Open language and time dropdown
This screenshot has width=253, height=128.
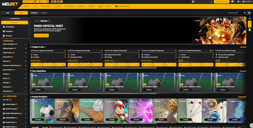248,2
